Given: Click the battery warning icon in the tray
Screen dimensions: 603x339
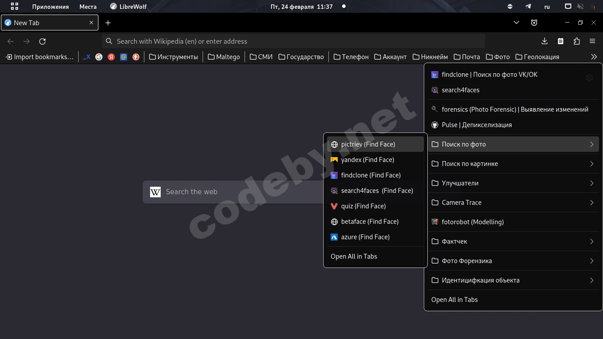Looking at the screenshot, I should pyautogui.click(x=593, y=7).
